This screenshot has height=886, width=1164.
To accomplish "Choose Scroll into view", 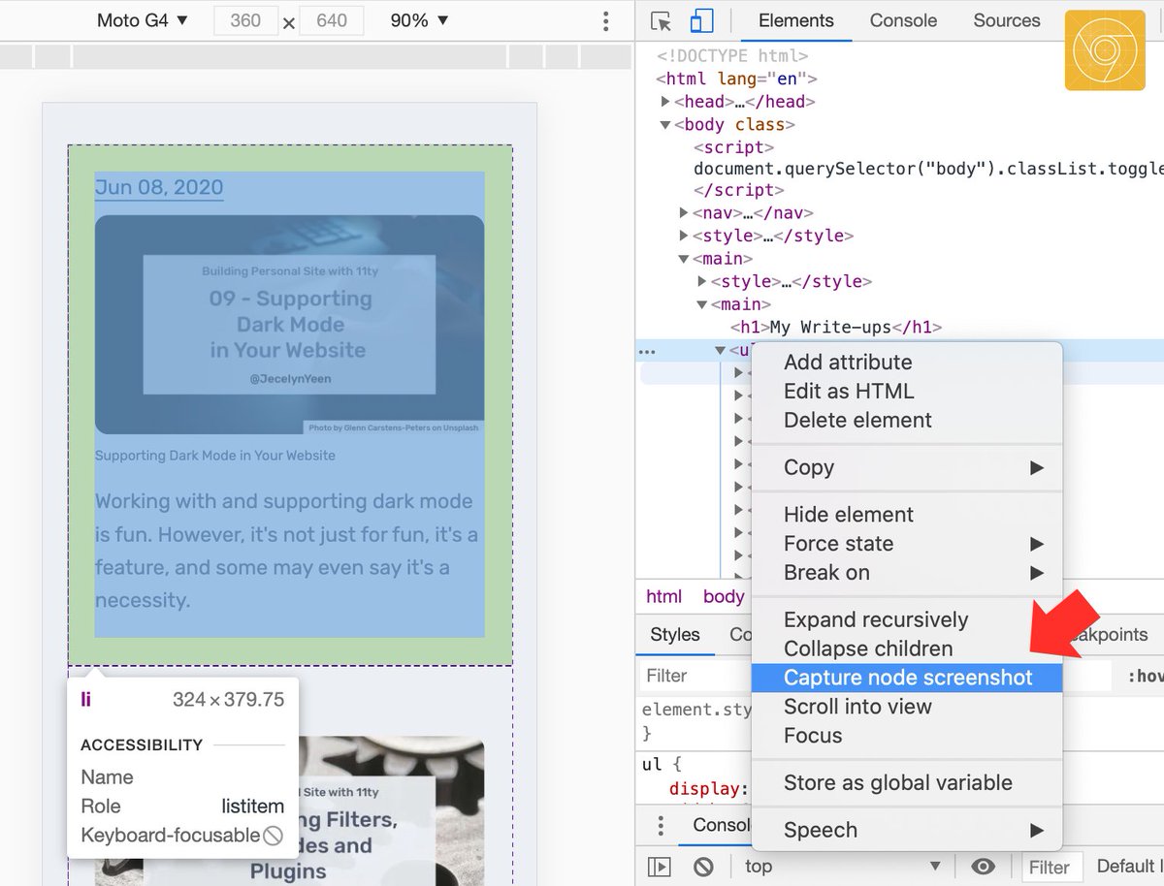I will pos(908,707).
